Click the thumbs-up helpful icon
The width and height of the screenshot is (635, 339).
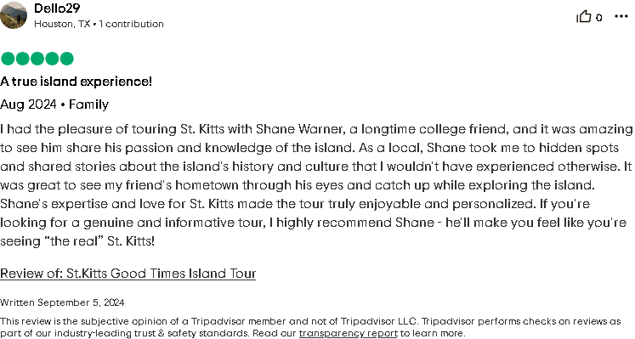click(x=584, y=17)
